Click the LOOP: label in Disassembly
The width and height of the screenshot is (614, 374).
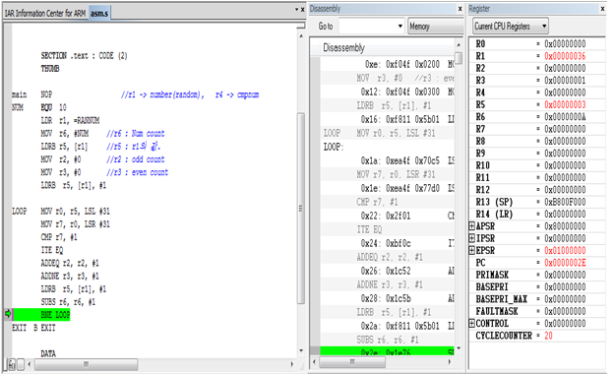tap(334, 147)
